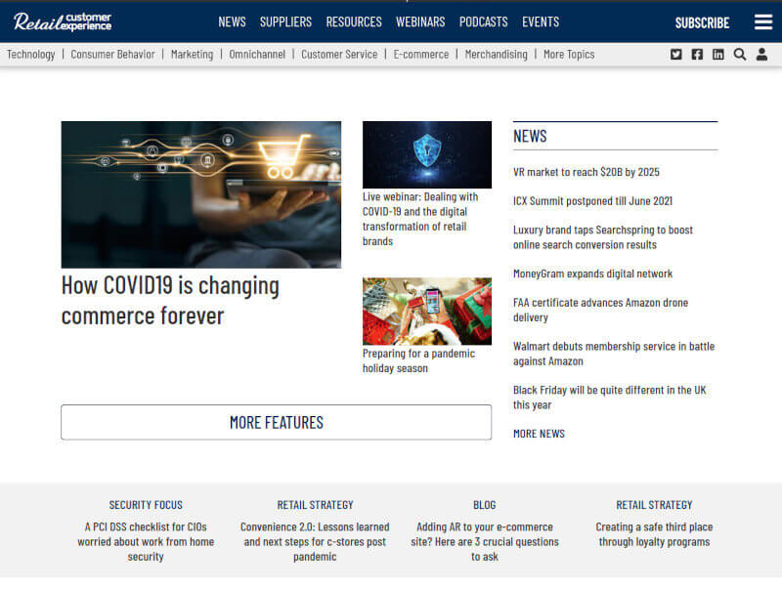The width and height of the screenshot is (782, 589).
Task: Open the Webinars menu item
Action: tap(420, 21)
